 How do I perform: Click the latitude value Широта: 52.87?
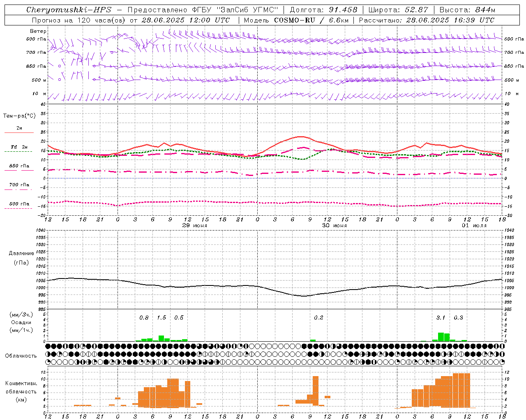click(x=398, y=10)
